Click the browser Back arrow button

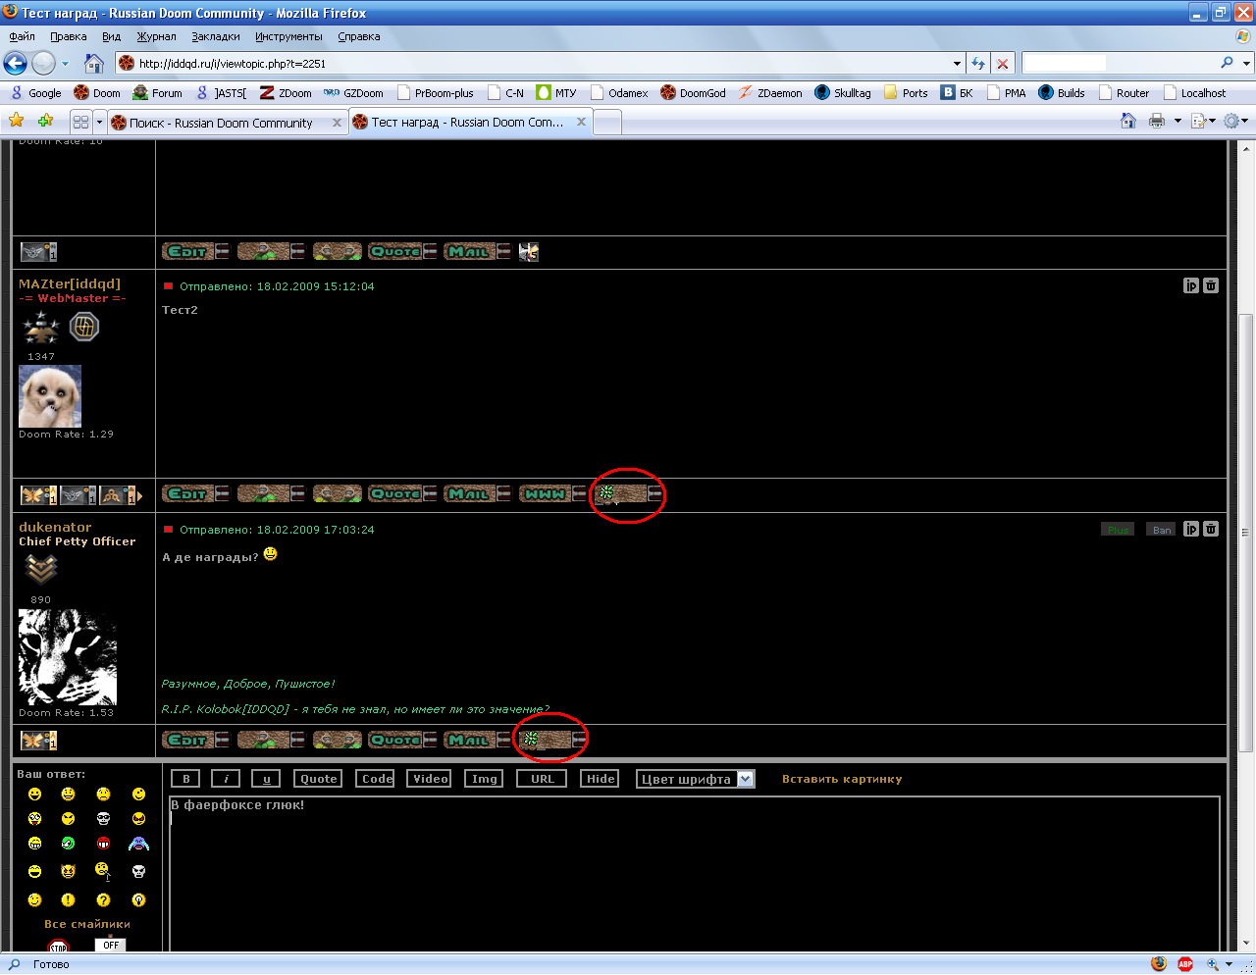click(15, 64)
